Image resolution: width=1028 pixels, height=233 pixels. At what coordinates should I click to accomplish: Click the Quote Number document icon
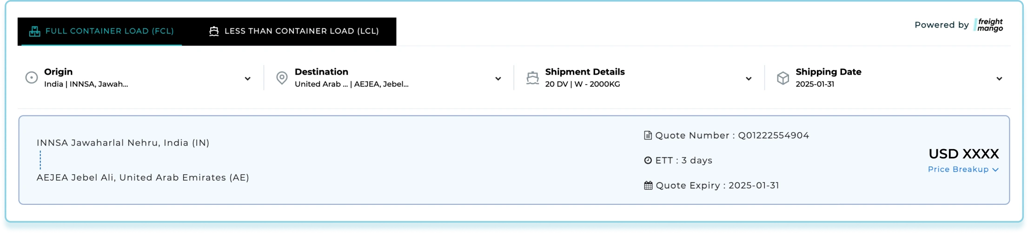648,136
